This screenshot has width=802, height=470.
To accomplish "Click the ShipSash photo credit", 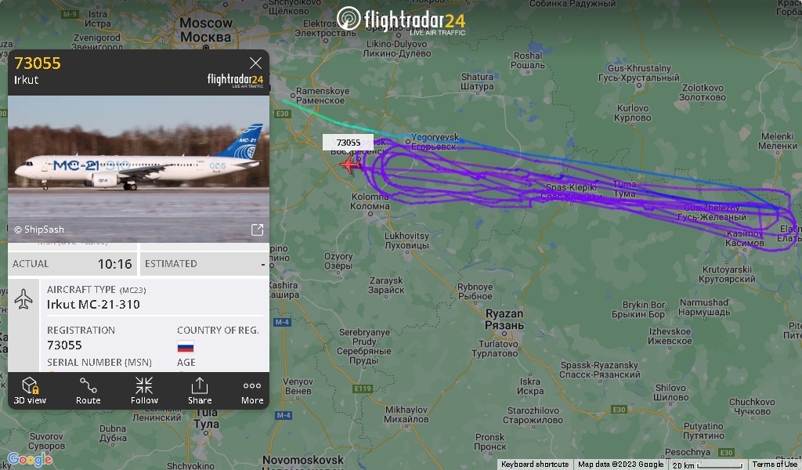I will pyautogui.click(x=39, y=230).
